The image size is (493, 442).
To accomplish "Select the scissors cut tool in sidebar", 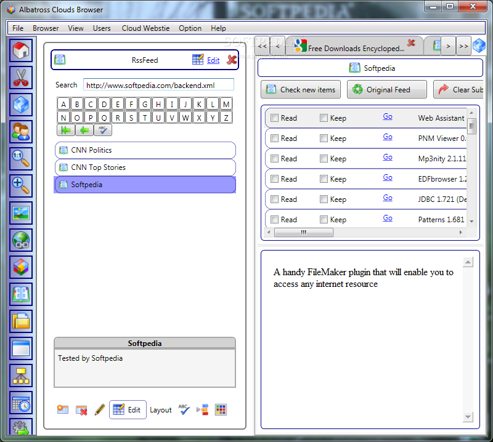I will point(21,78).
